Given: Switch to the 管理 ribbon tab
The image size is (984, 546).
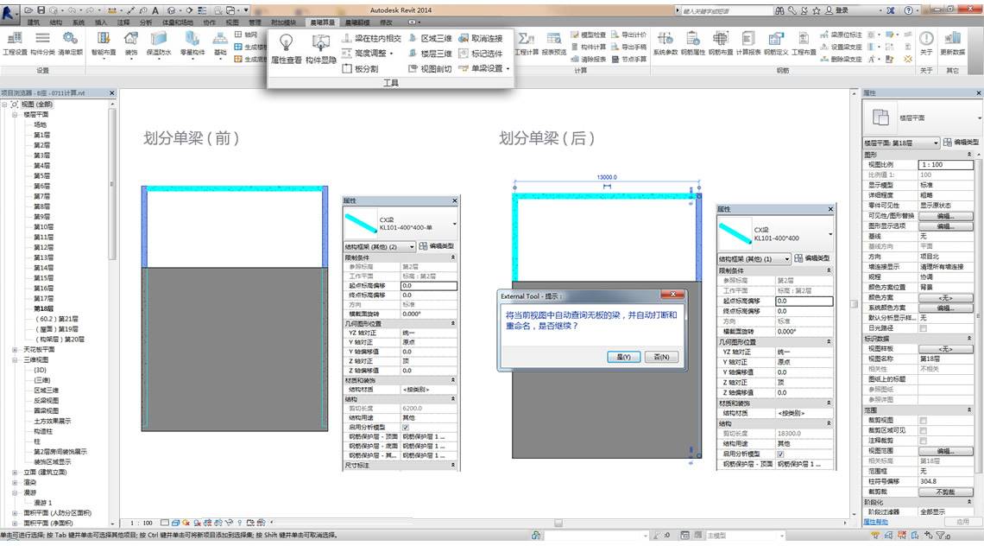Looking at the screenshot, I should (x=255, y=22).
